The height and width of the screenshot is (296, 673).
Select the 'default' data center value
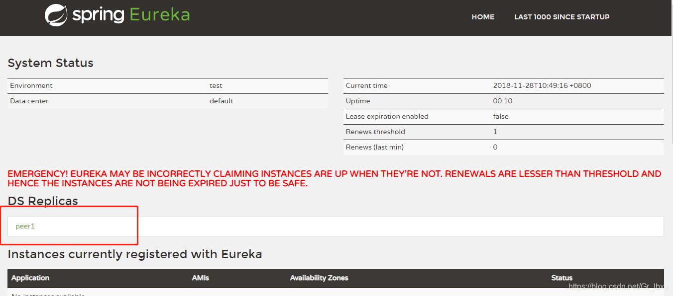click(222, 101)
